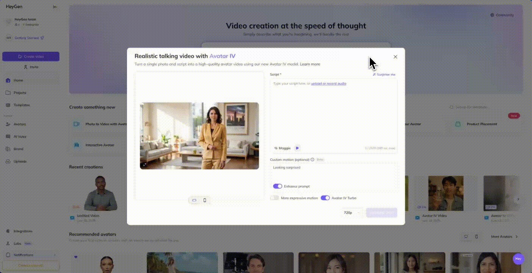Screen dimensions: 532x273
Task: Focus the Script text area
Action: click(x=333, y=116)
